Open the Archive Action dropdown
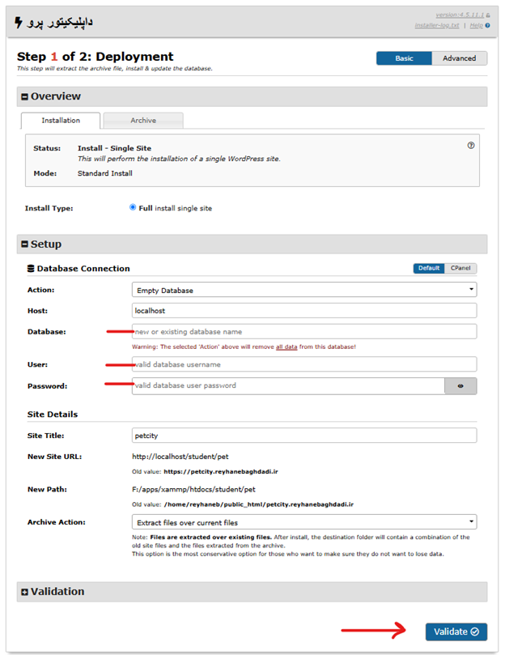This screenshot has height=655, width=505. (x=304, y=522)
